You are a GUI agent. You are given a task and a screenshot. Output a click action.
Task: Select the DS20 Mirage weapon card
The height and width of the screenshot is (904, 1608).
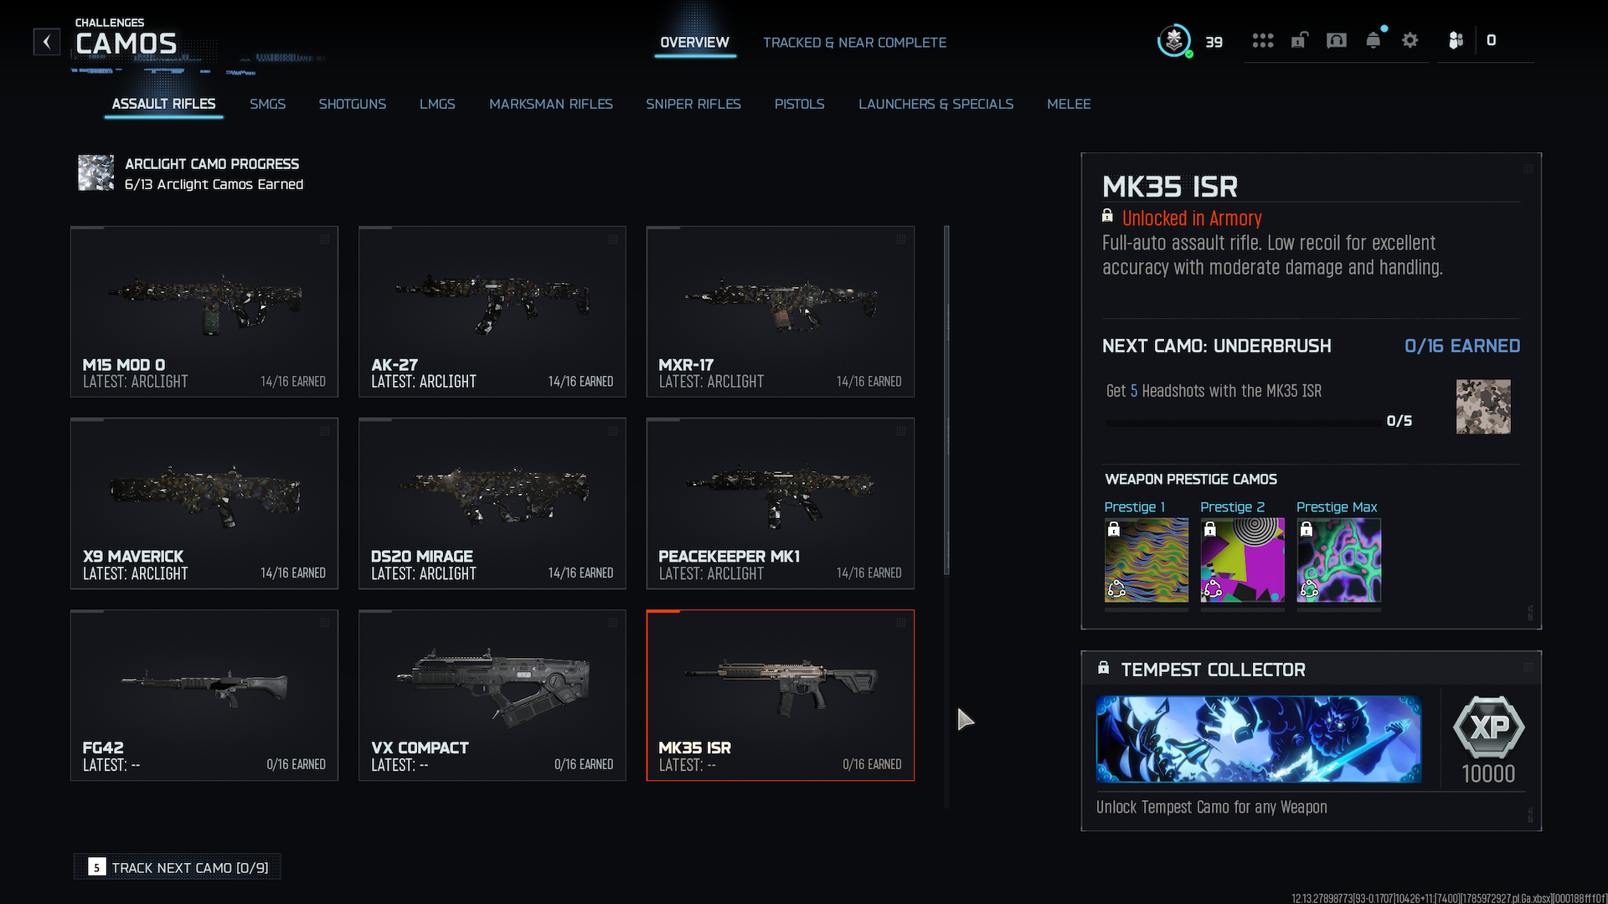click(492, 503)
